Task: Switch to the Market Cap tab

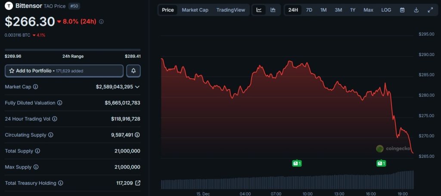Action: pos(195,10)
